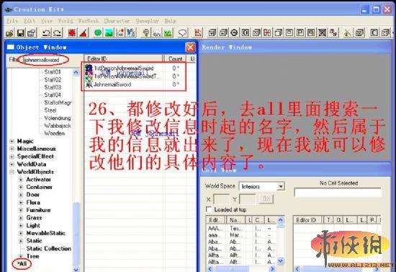This screenshot has height=272, width=396.
Task: Click the Go button in Cell View
Action: 266,199
